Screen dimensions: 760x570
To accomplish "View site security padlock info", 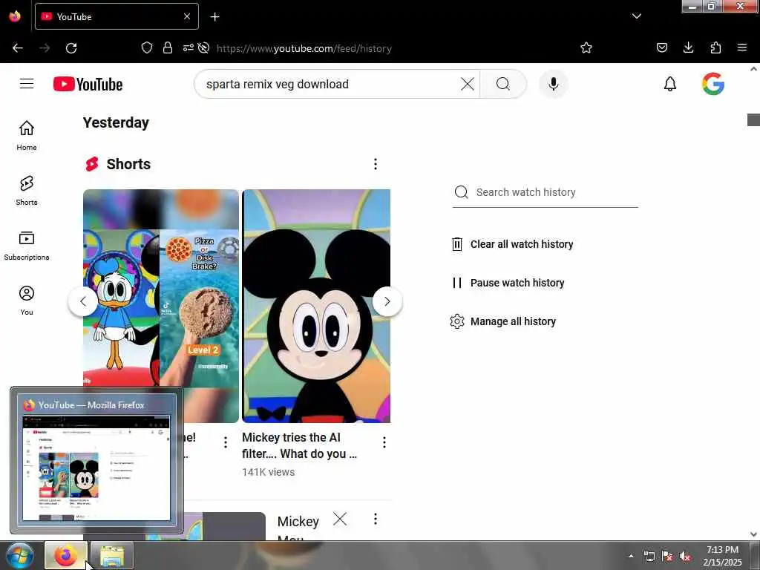I will [168, 47].
